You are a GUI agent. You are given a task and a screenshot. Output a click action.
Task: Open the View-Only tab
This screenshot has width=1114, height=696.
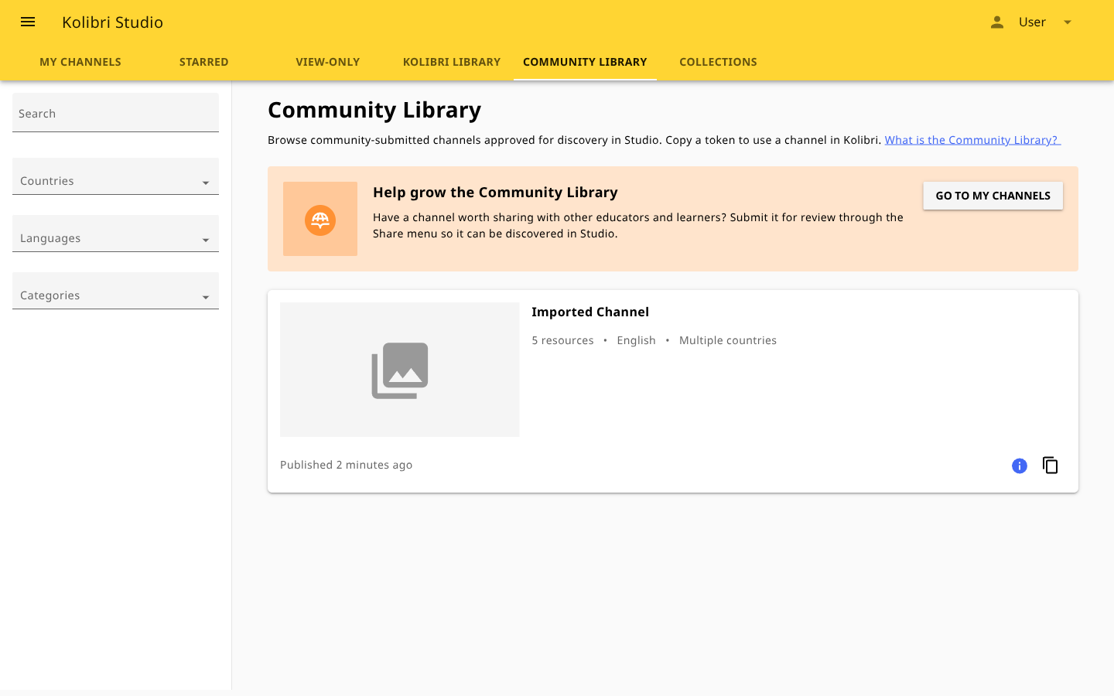click(x=328, y=62)
